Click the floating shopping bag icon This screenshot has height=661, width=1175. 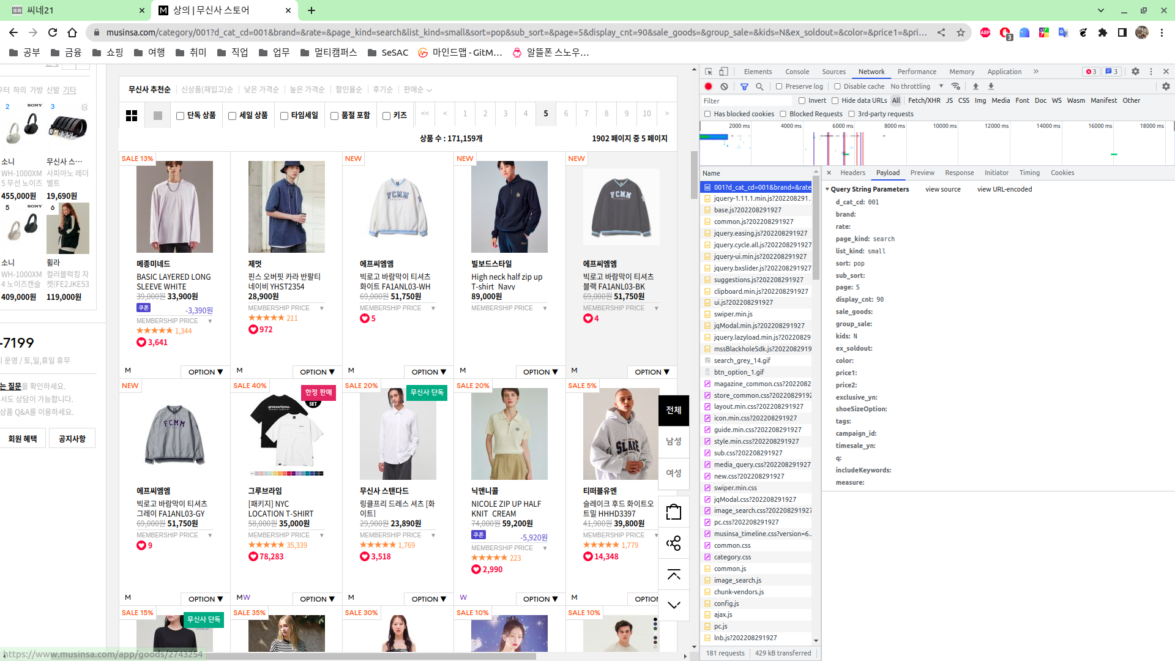click(673, 512)
